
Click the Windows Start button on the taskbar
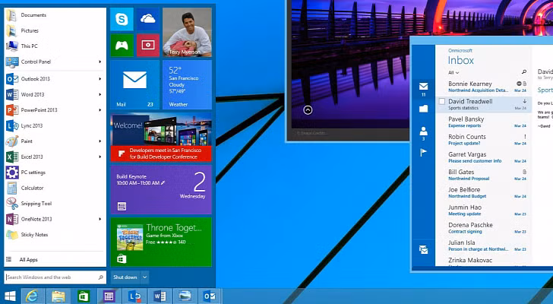point(10,296)
